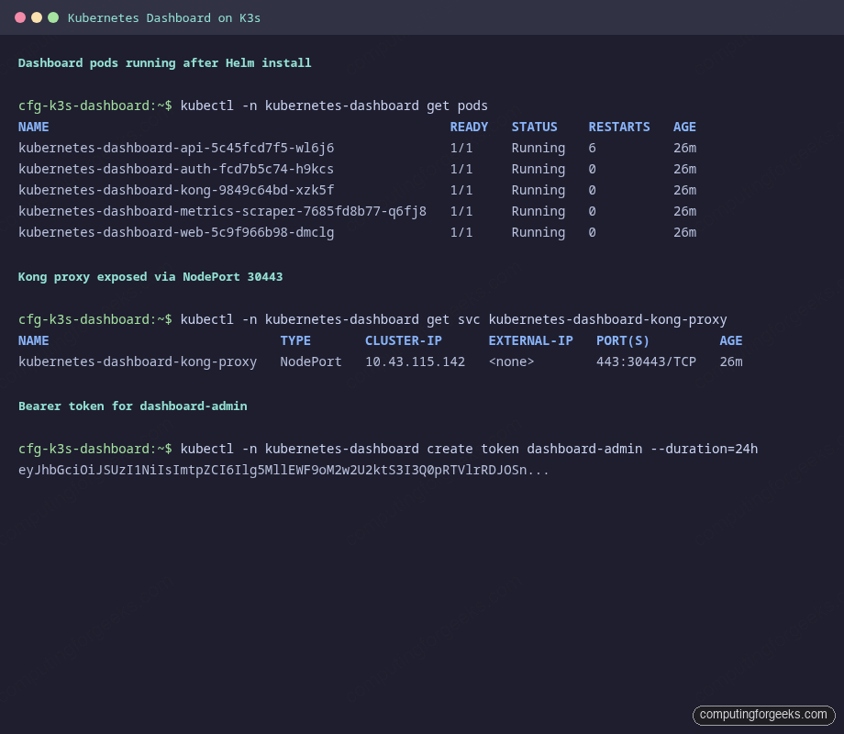Click the STATUS column header
The width and height of the screenshot is (844, 734).
534,127
